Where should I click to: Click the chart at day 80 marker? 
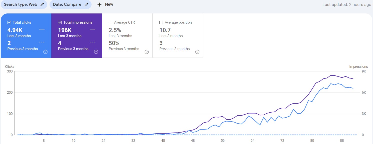[x=312, y=141]
